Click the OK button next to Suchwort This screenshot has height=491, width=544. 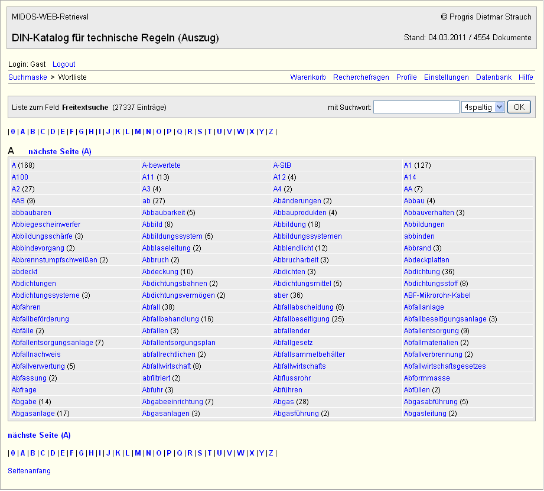pos(519,107)
